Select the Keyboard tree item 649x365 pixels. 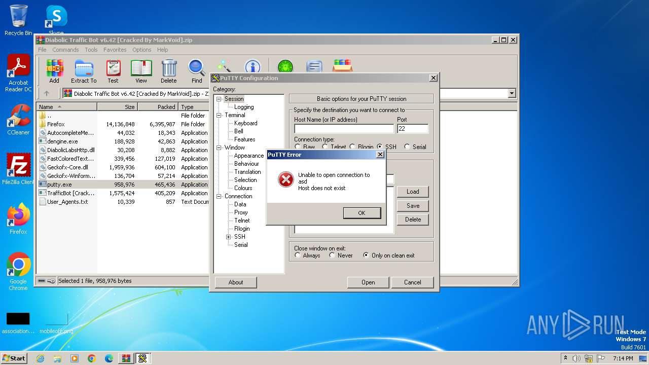(x=246, y=123)
